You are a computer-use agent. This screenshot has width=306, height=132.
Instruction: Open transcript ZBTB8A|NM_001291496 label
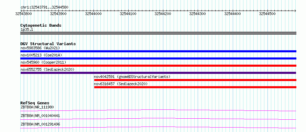[x=40, y=124]
